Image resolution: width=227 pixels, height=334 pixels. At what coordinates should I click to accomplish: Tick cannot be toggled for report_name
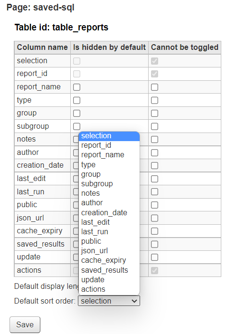155,87
